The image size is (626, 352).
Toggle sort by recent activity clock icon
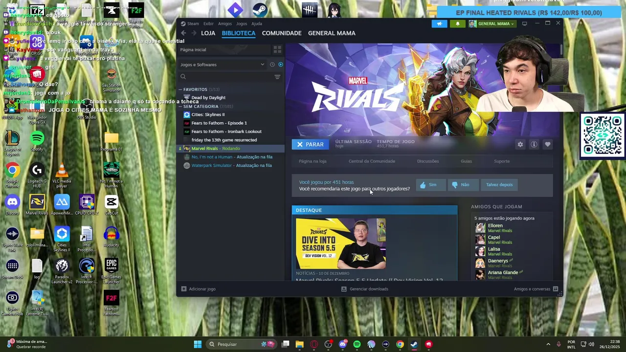coord(272,65)
